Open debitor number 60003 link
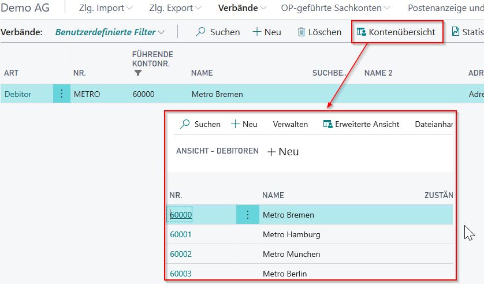 pos(181,274)
